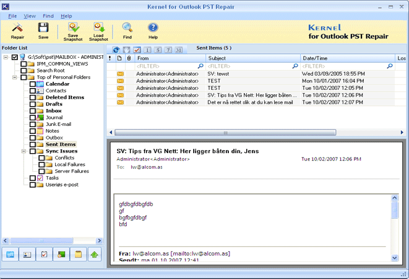The width and height of the screenshot is (409, 279).
Task: Click preview pane scroll down arrow
Action: [x=395, y=258]
